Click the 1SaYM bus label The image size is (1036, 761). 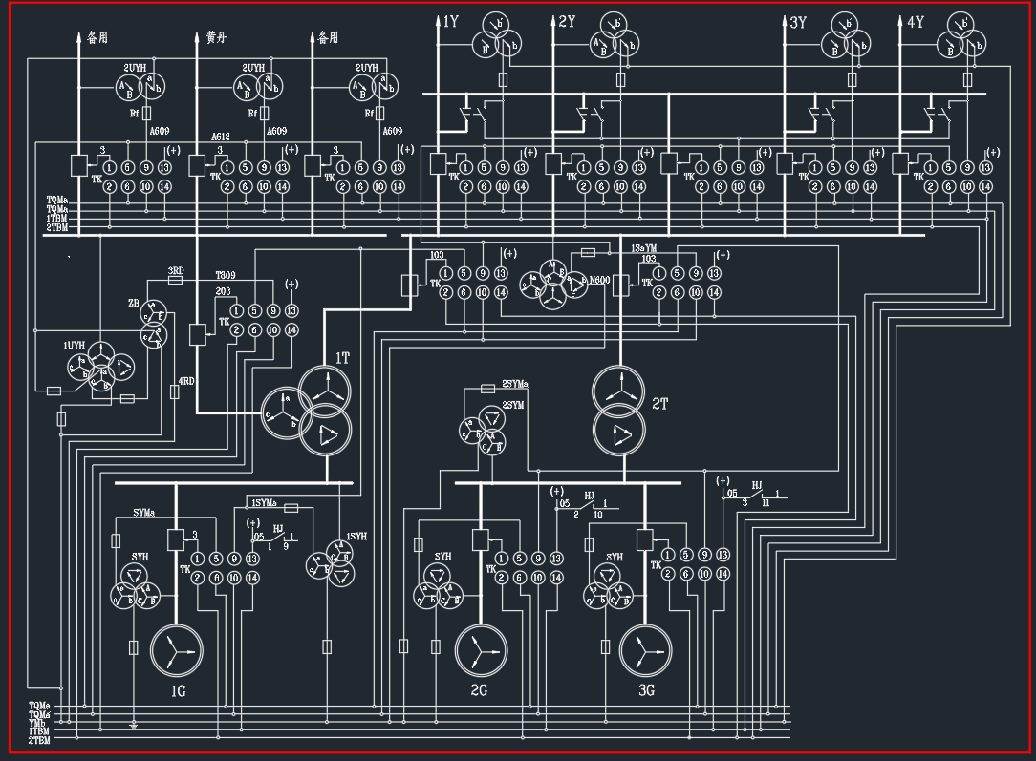pos(643,248)
